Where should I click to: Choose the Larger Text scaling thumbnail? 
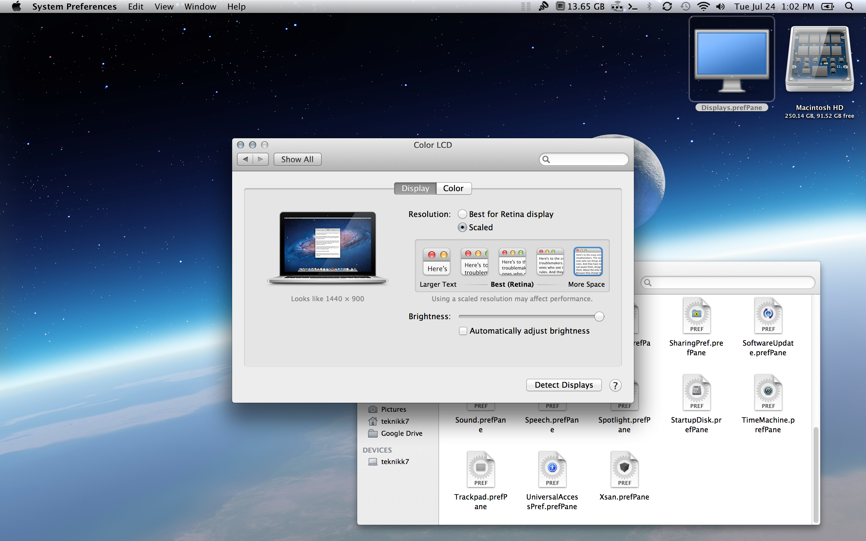pyautogui.click(x=437, y=261)
